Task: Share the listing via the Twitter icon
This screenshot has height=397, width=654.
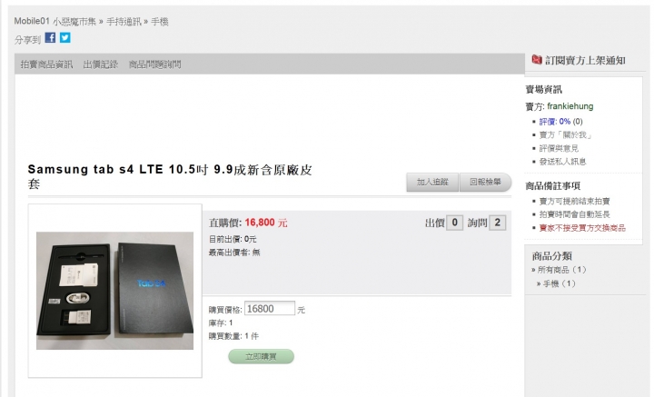Action: click(65, 37)
